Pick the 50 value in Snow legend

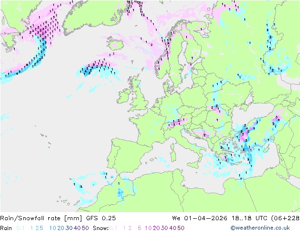pyautogui.click(x=181, y=228)
